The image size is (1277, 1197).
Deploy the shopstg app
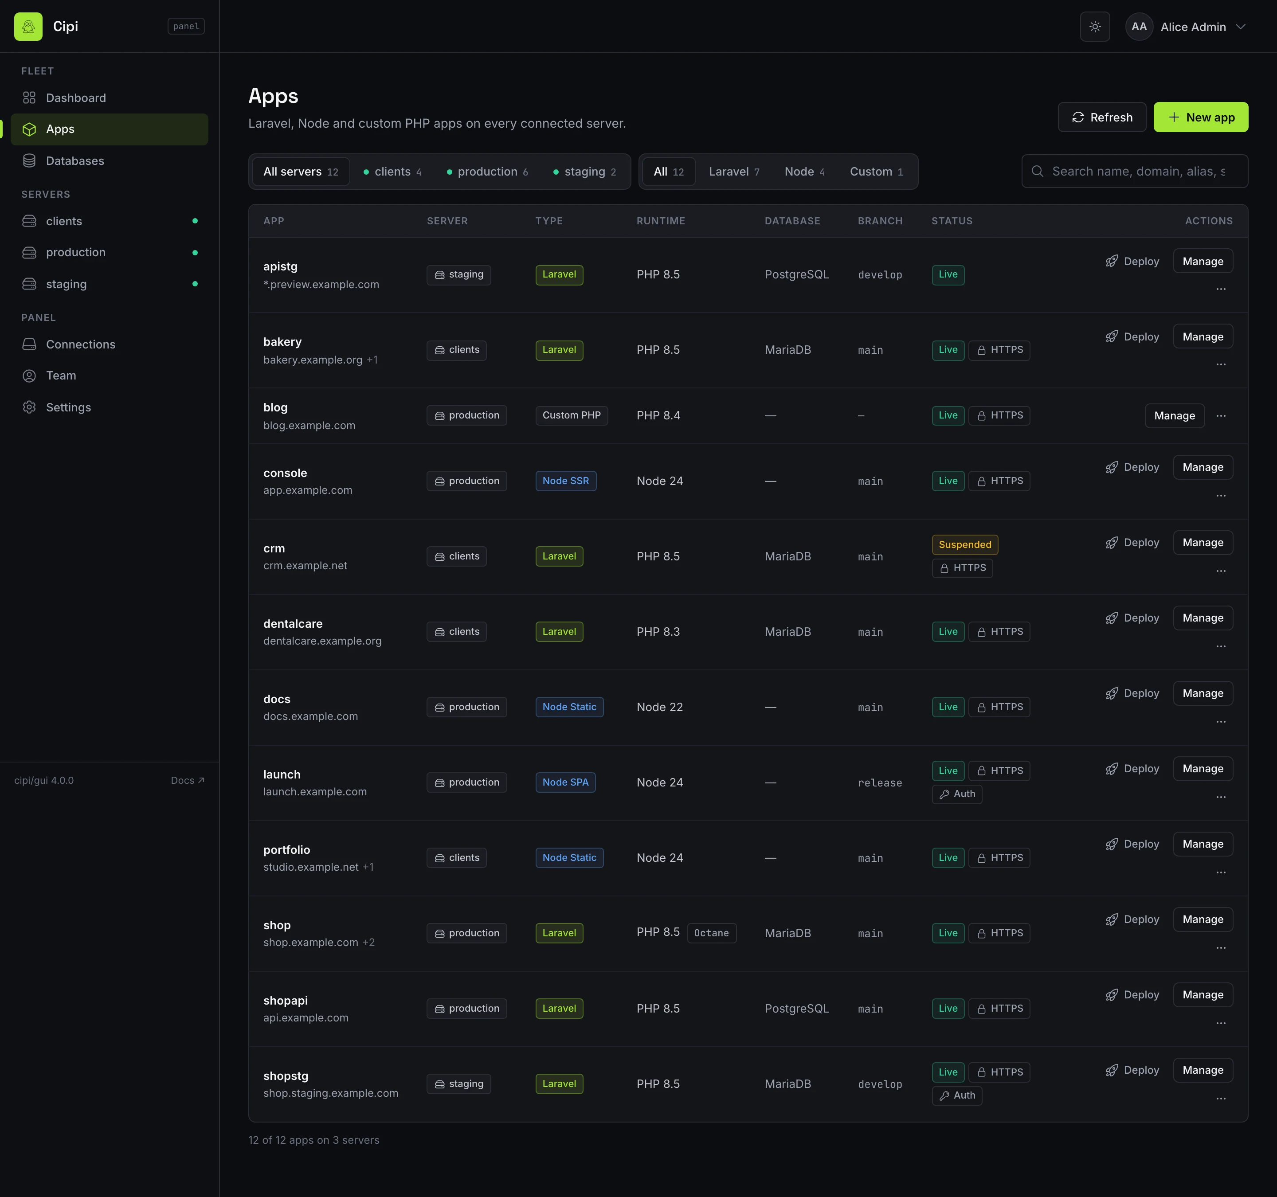[1132, 1070]
